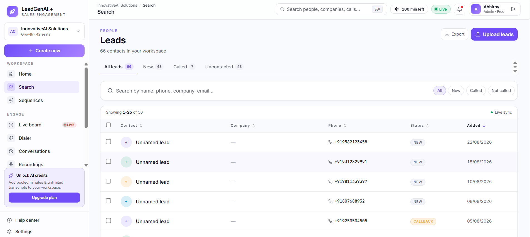Click tabs scroll-down arrow at right
Screen dimensions: 530x237
coord(515,71)
